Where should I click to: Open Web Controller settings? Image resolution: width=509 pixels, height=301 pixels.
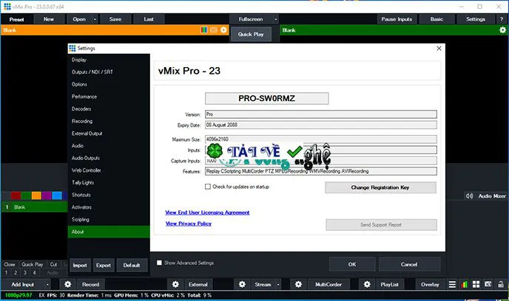point(109,170)
